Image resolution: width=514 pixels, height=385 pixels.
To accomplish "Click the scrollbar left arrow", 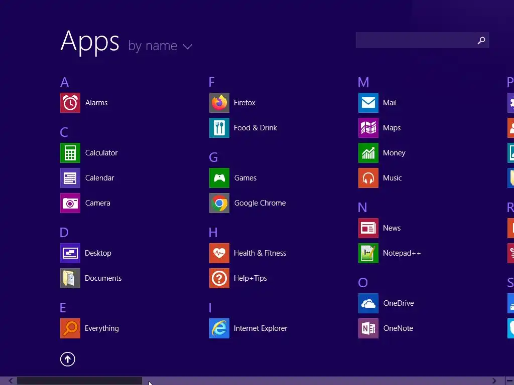I will 11,381.
